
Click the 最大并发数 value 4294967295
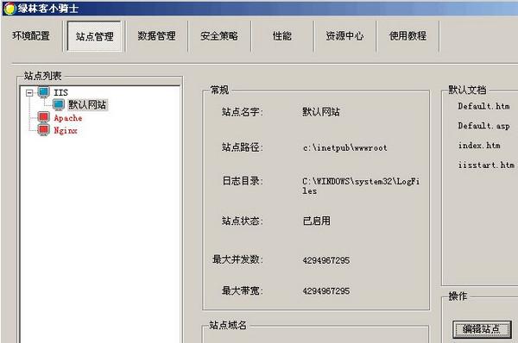(x=326, y=260)
